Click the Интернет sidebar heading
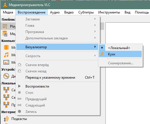 pos(9,112)
